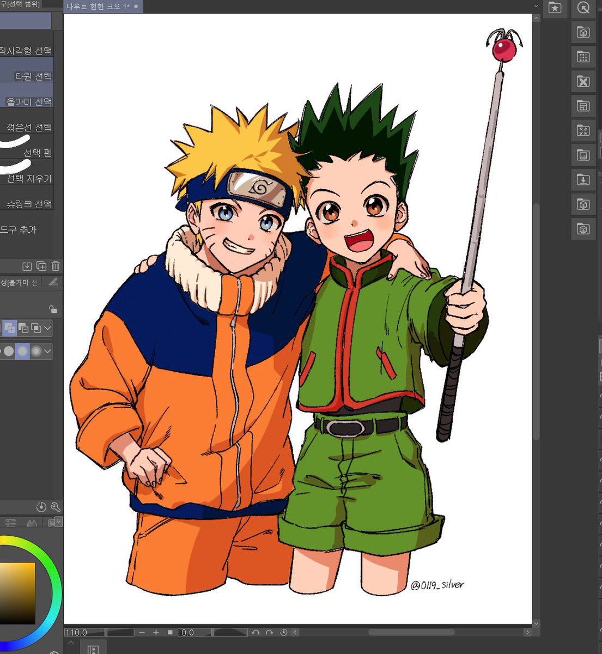Click the import sub tool icon
The image size is (602, 654).
click(x=27, y=266)
